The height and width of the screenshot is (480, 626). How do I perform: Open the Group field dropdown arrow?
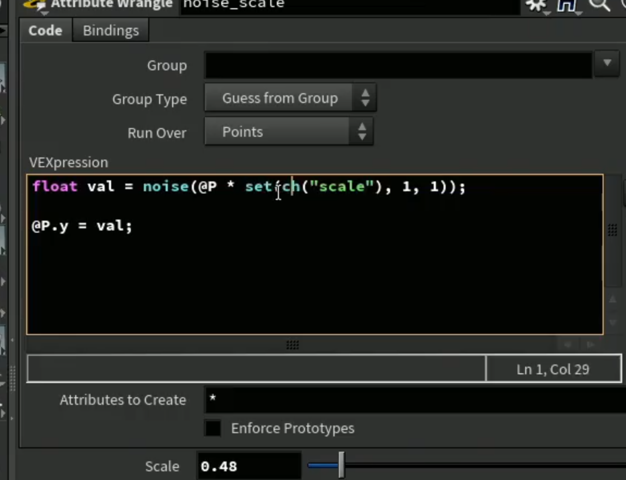607,63
